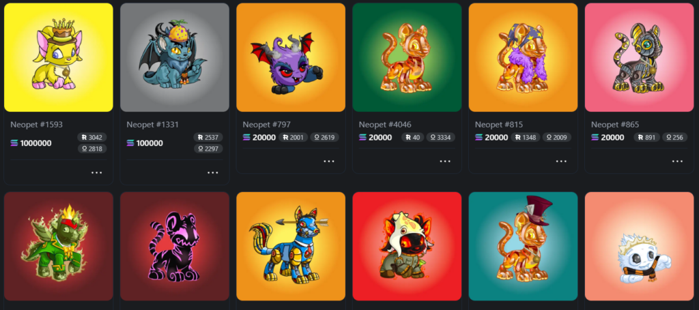Open the ellipsis options for Neopet #865
Viewport: 699px width, 310px height.
(677, 161)
